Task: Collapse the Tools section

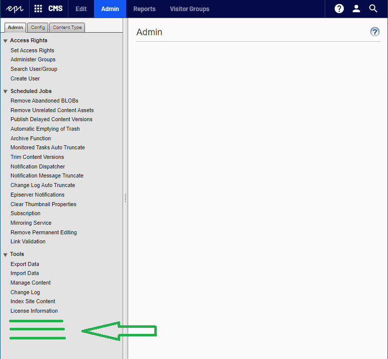Action: pyautogui.click(x=6, y=254)
